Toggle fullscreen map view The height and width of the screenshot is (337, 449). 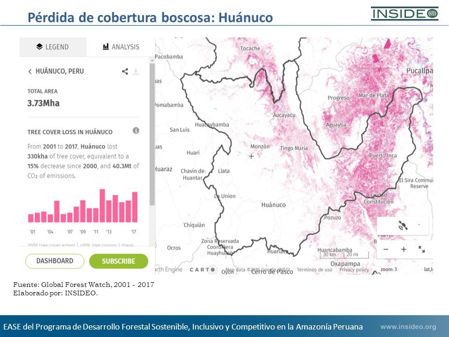coord(421,249)
